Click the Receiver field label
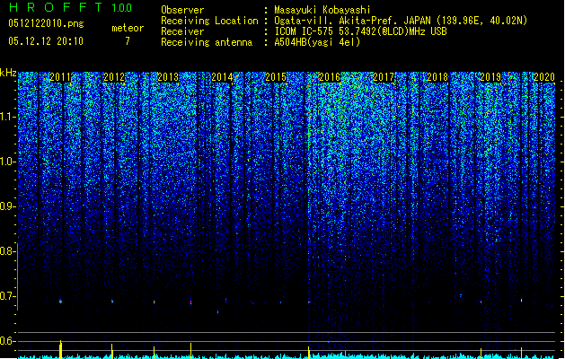 [182, 31]
